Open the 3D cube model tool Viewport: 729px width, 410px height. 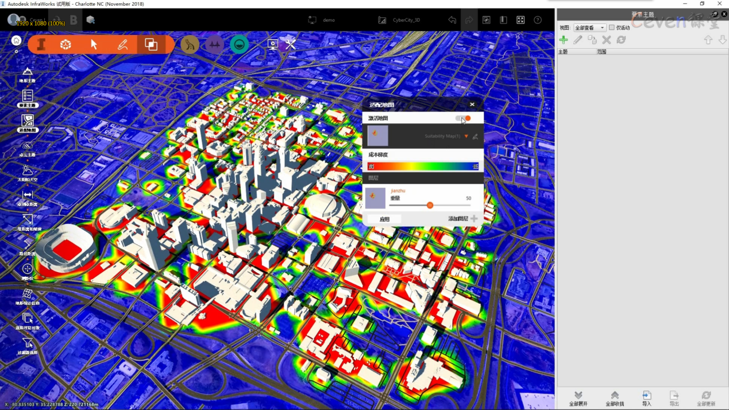(66, 45)
